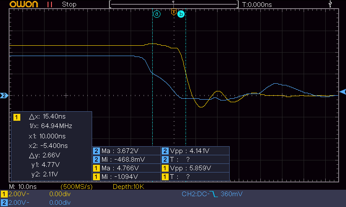Click the red pause indicator icon
The width and height of the screenshot is (346, 207).
click(x=50, y=4)
